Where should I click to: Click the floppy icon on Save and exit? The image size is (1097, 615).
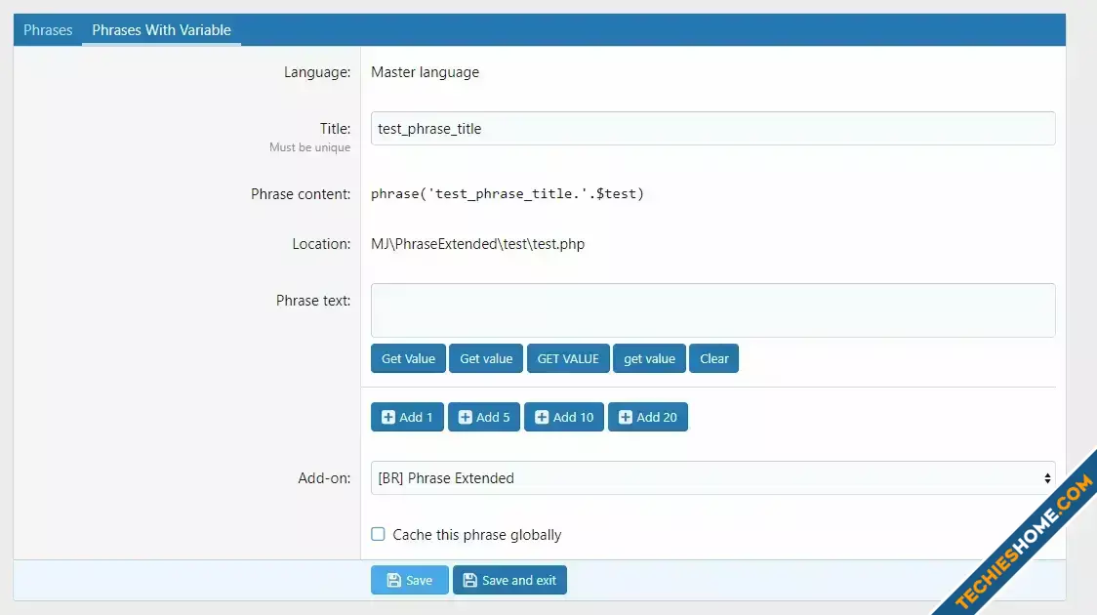point(470,580)
